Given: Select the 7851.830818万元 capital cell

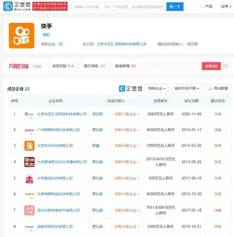Looking at the screenshot, I should coord(160,210).
